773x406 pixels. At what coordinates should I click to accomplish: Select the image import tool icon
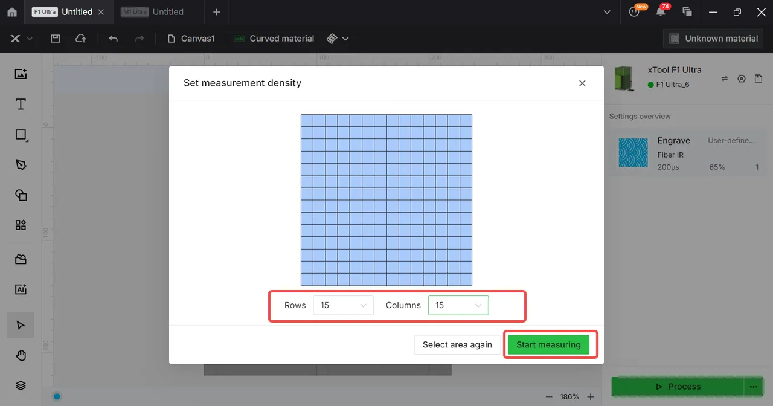(21, 74)
